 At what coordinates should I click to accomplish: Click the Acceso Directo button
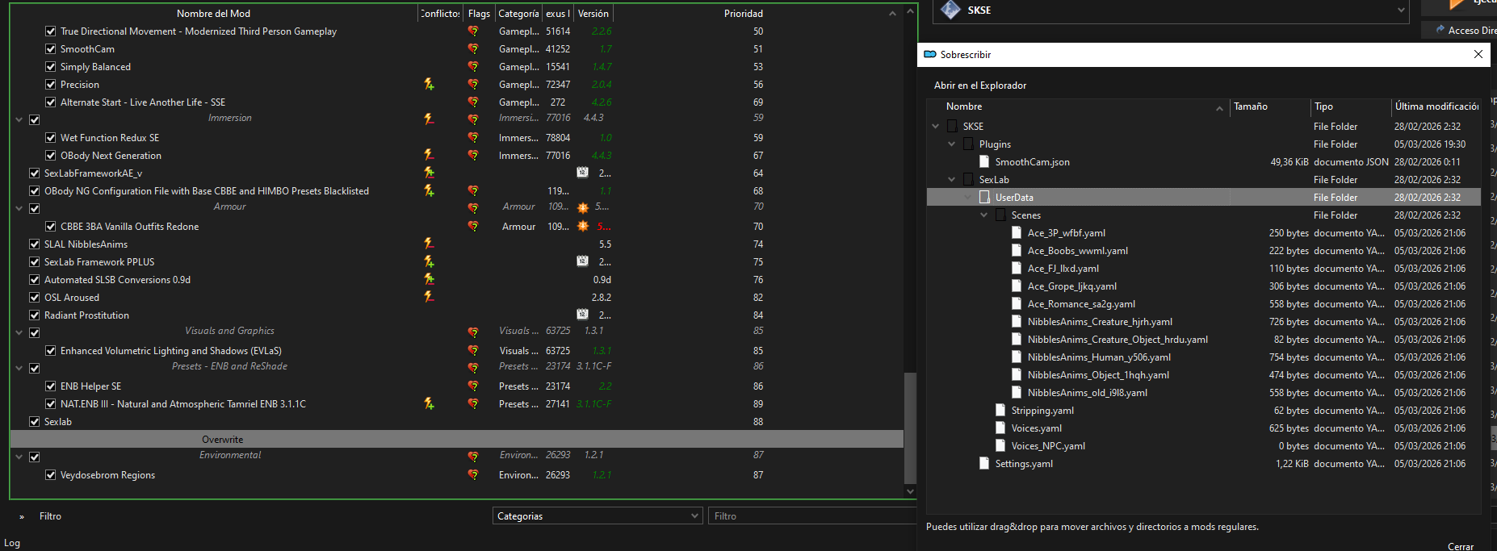[1460, 30]
